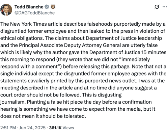Click the government affiliation seal badge
Viewport: 167px width, 135px height.
(53, 7)
